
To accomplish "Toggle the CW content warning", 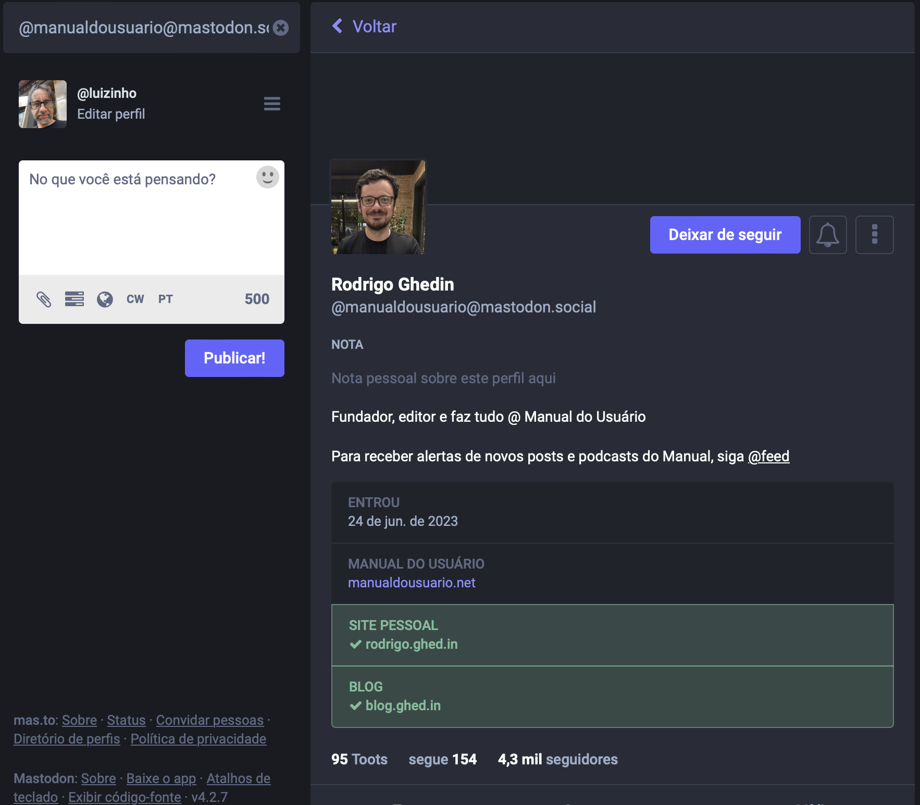I will click(135, 299).
